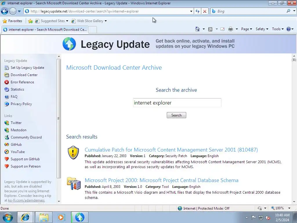Expand the Print options dropdown arrow

pos(237,29)
